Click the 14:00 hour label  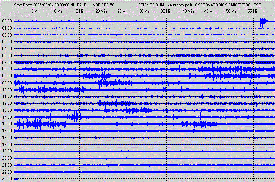click(7, 117)
